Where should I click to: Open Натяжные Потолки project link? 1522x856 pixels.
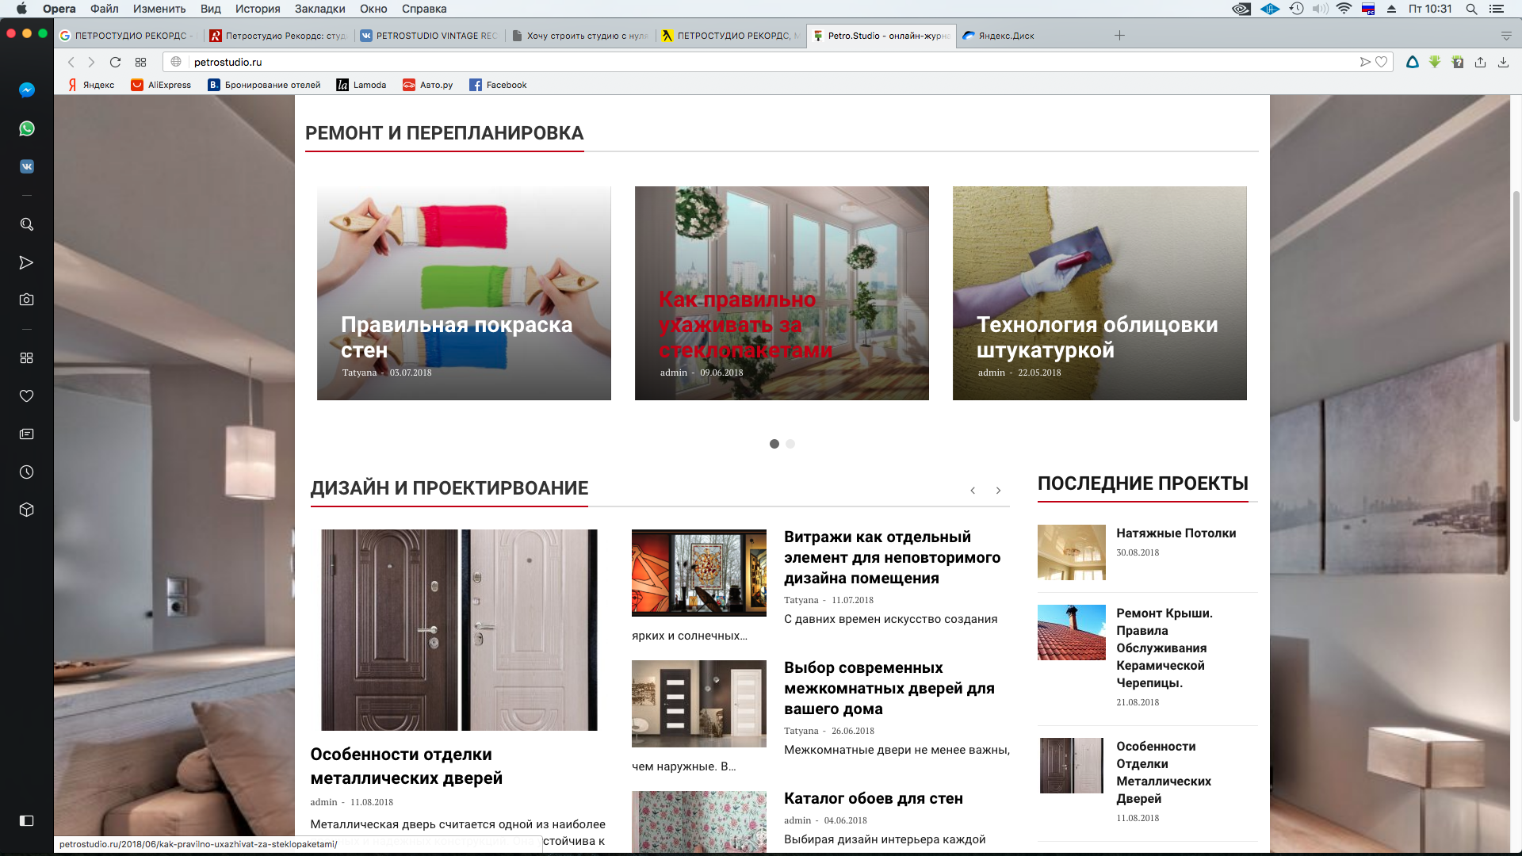click(1176, 533)
